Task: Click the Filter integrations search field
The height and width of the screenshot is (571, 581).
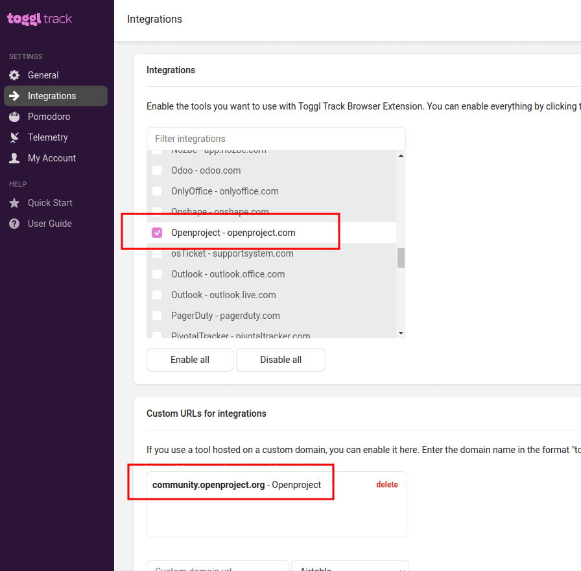Action: [276, 138]
